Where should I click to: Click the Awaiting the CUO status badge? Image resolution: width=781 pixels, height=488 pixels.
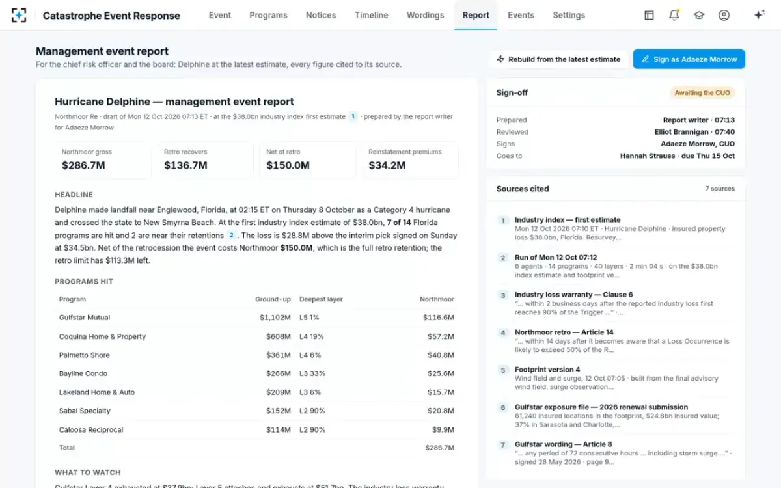click(702, 93)
